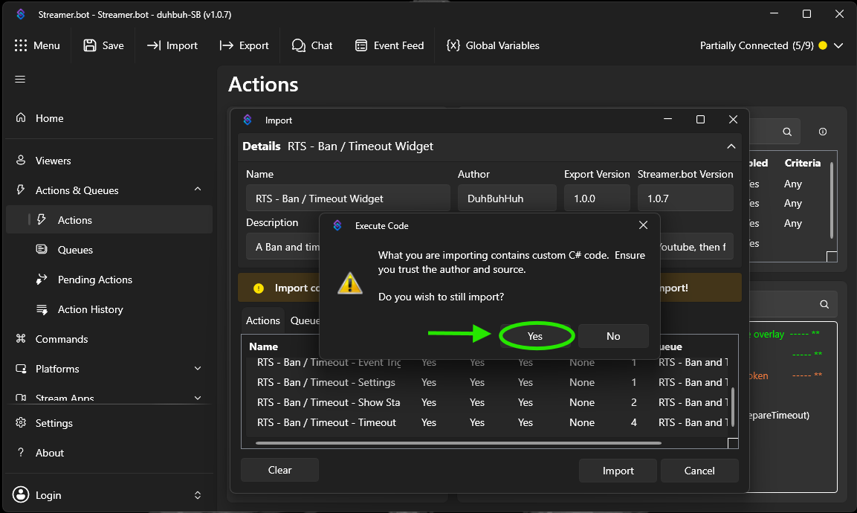Click the vertical scrollbar in actions table

coord(732,407)
